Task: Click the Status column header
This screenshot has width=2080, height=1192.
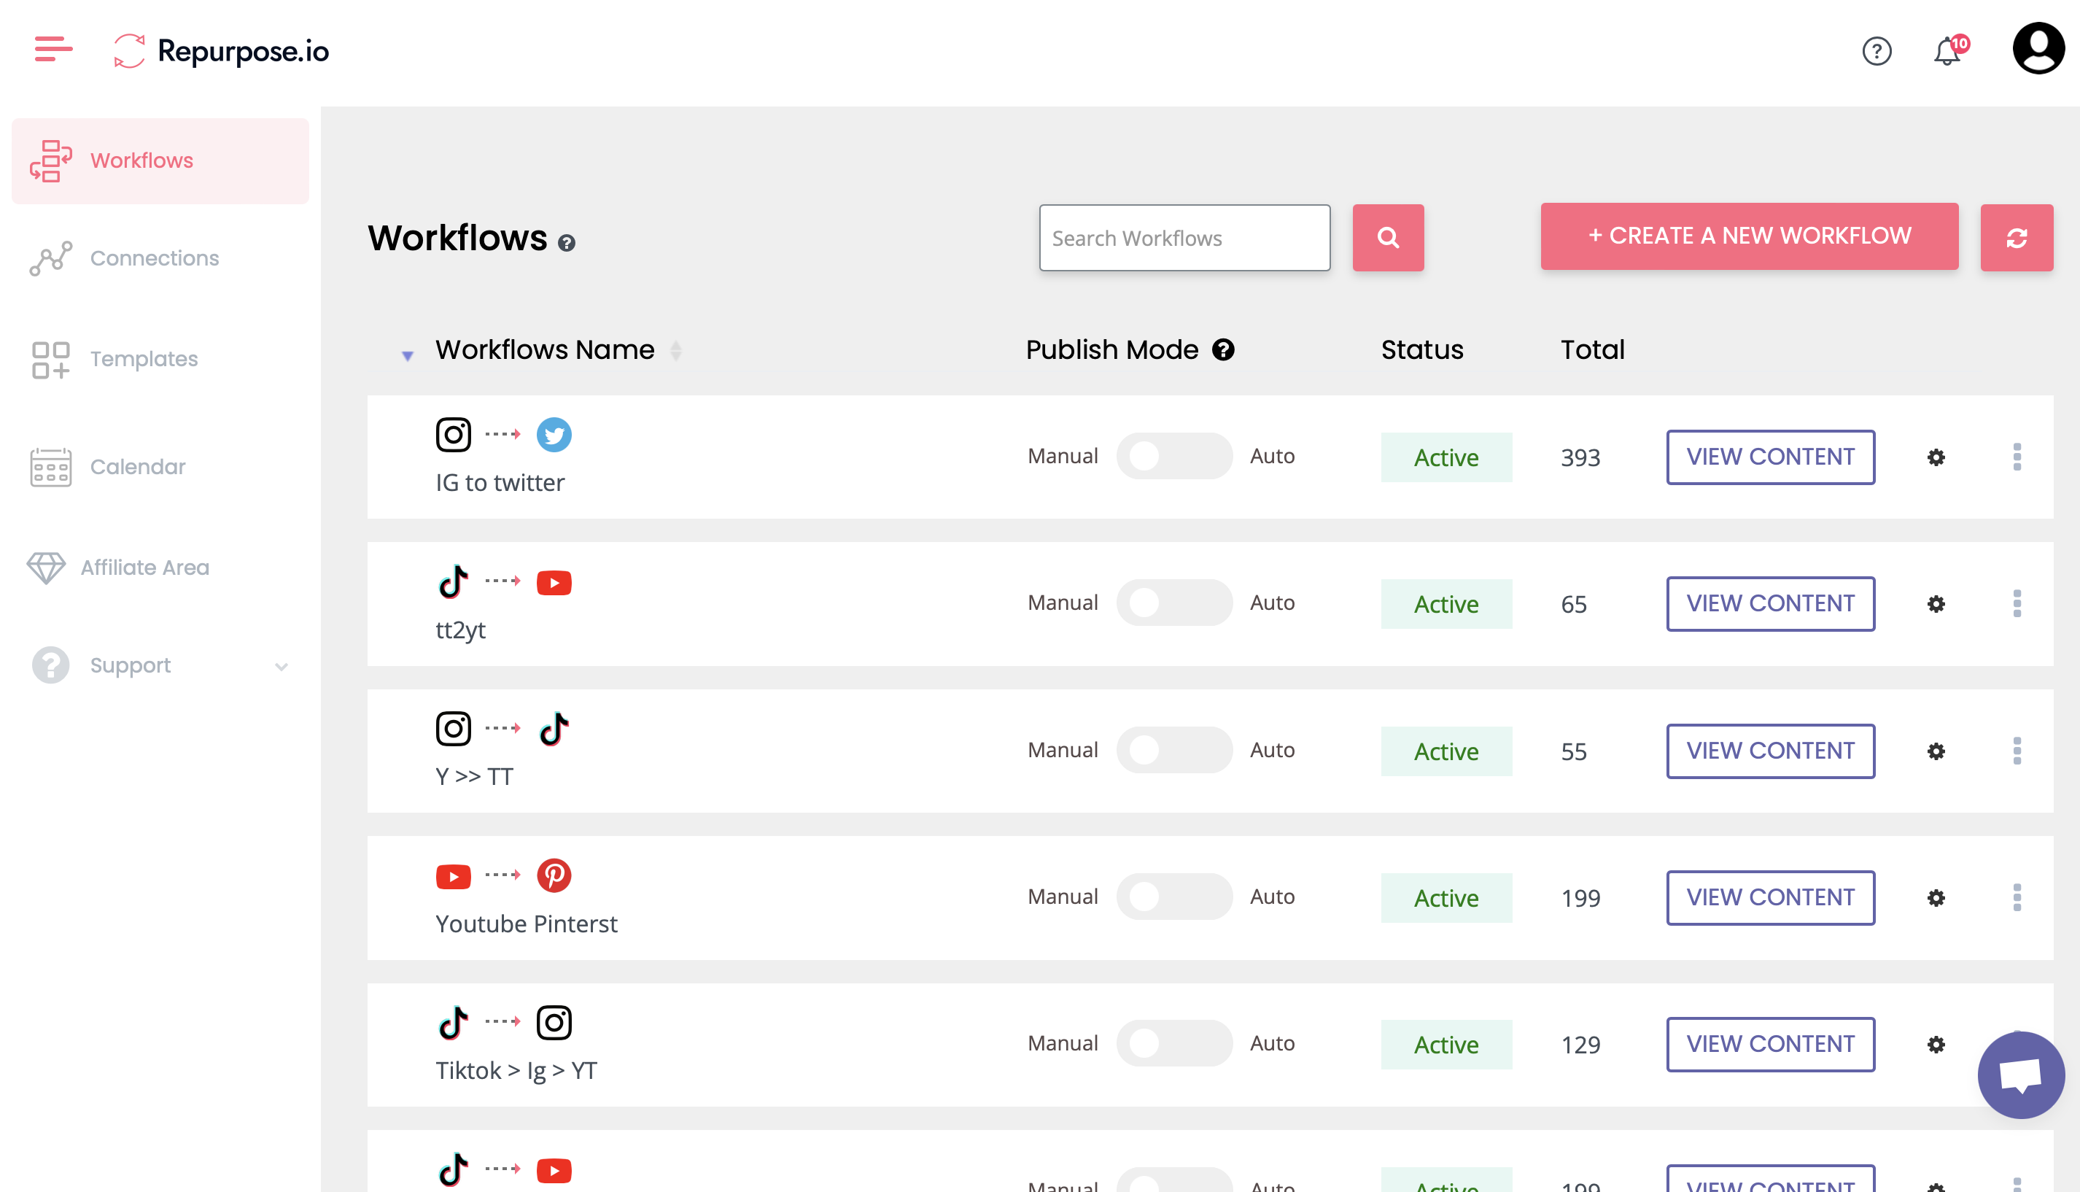Action: pyautogui.click(x=1422, y=349)
